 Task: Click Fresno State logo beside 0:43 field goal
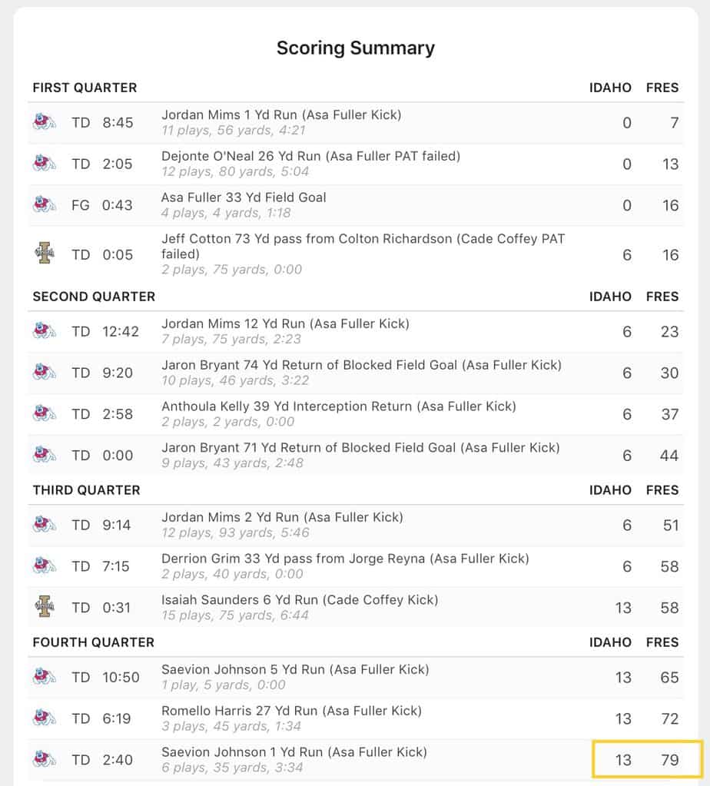tap(44, 205)
